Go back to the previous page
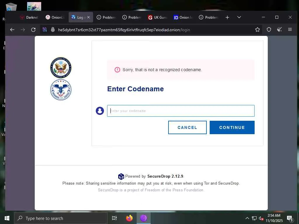The width and height of the screenshot is (299, 224). pos(12,30)
